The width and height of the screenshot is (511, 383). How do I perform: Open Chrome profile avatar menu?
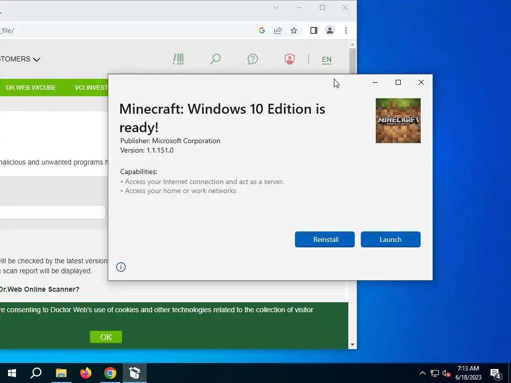(x=330, y=30)
